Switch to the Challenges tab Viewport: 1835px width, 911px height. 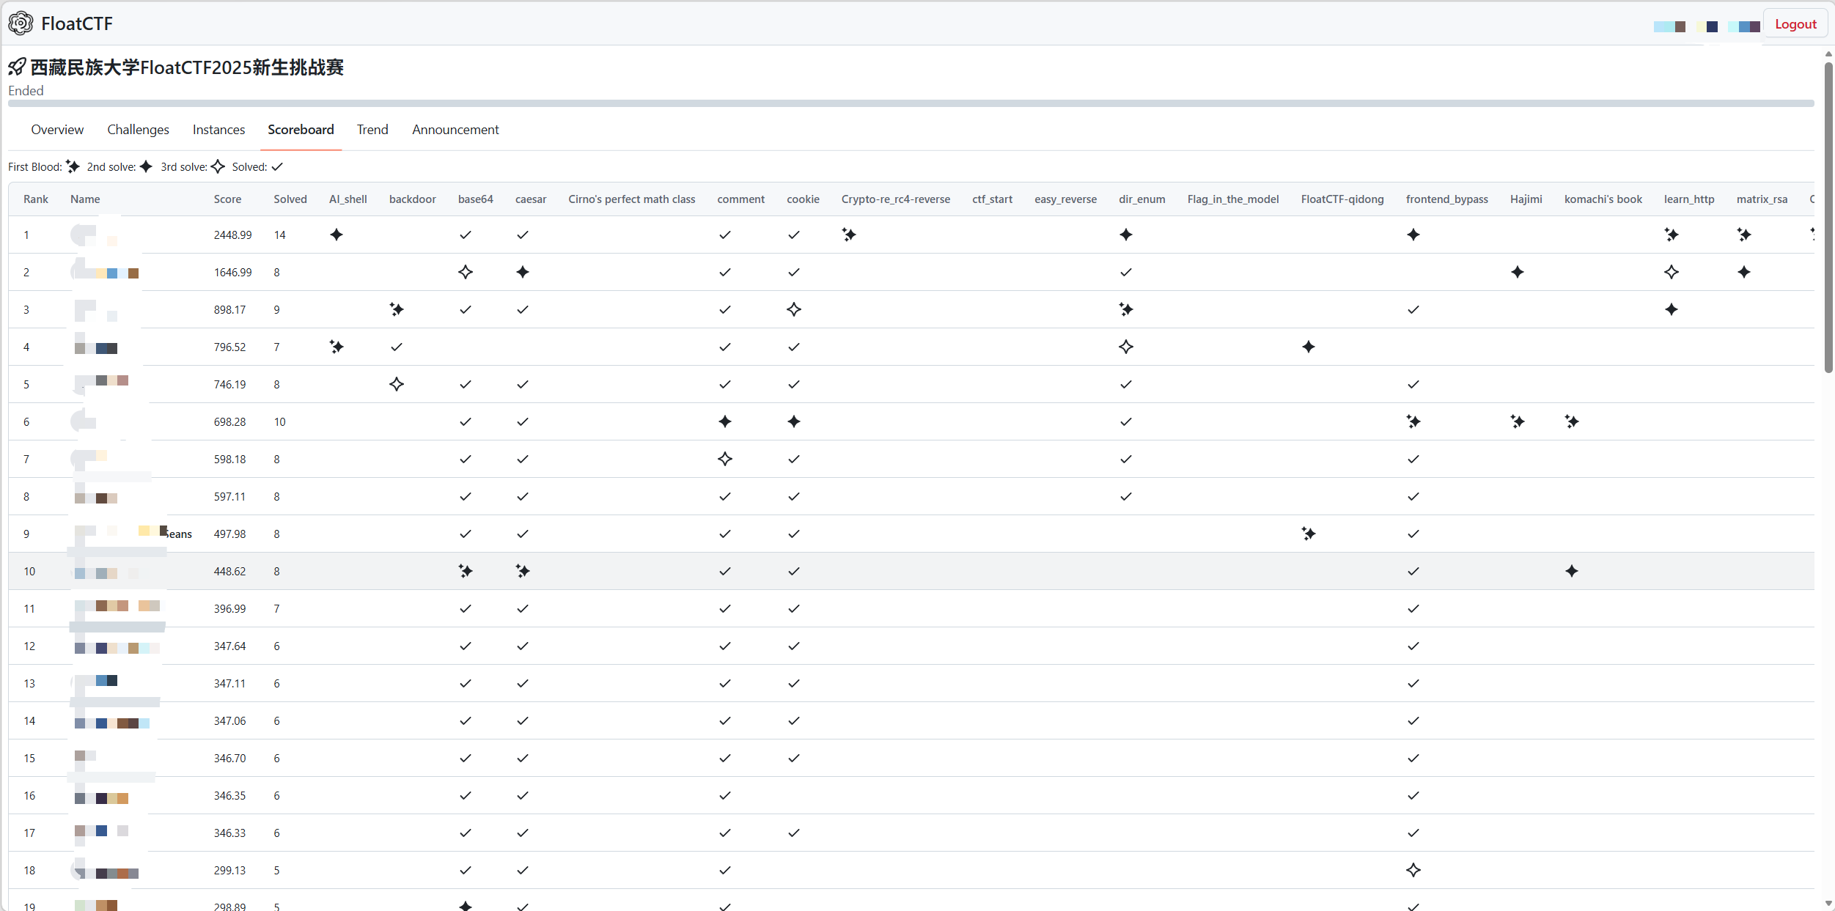pos(138,130)
